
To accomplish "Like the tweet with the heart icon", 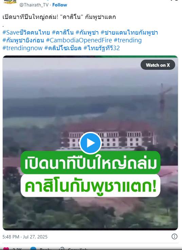I will [x=6, y=249].
